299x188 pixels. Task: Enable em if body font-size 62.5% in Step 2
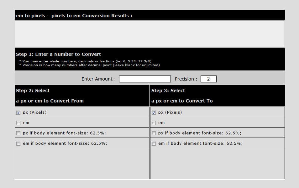[x=18, y=143]
